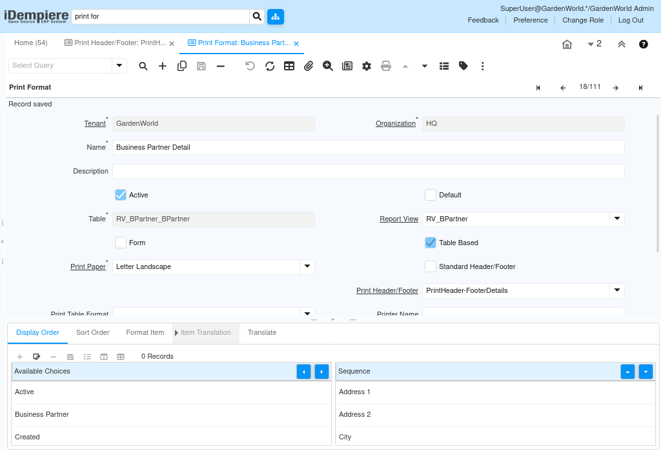Switch to the Home (54) tab
Image resolution: width=661 pixels, height=451 pixels.
point(31,43)
